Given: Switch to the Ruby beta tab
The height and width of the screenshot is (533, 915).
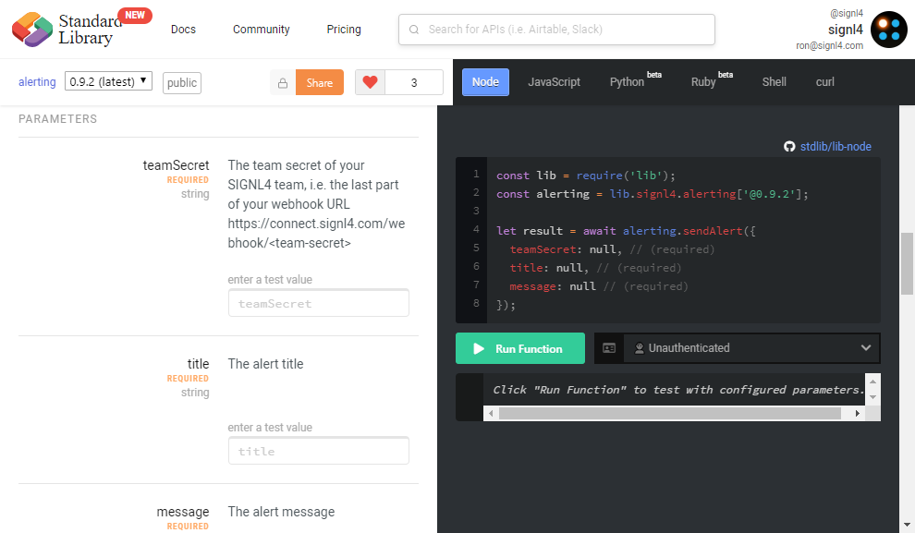Looking at the screenshot, I should 712,80.
